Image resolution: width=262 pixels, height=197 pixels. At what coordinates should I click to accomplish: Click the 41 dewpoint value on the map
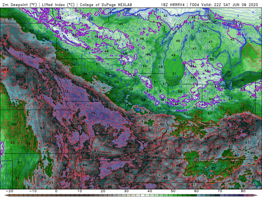click(x=61, y=18)
